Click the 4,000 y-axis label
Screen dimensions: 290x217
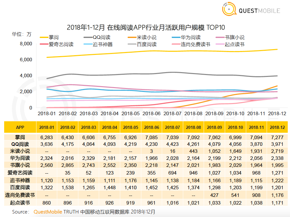26,76
